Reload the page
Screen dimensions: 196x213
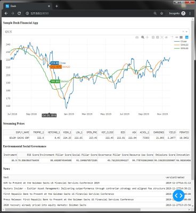[19, 13]
